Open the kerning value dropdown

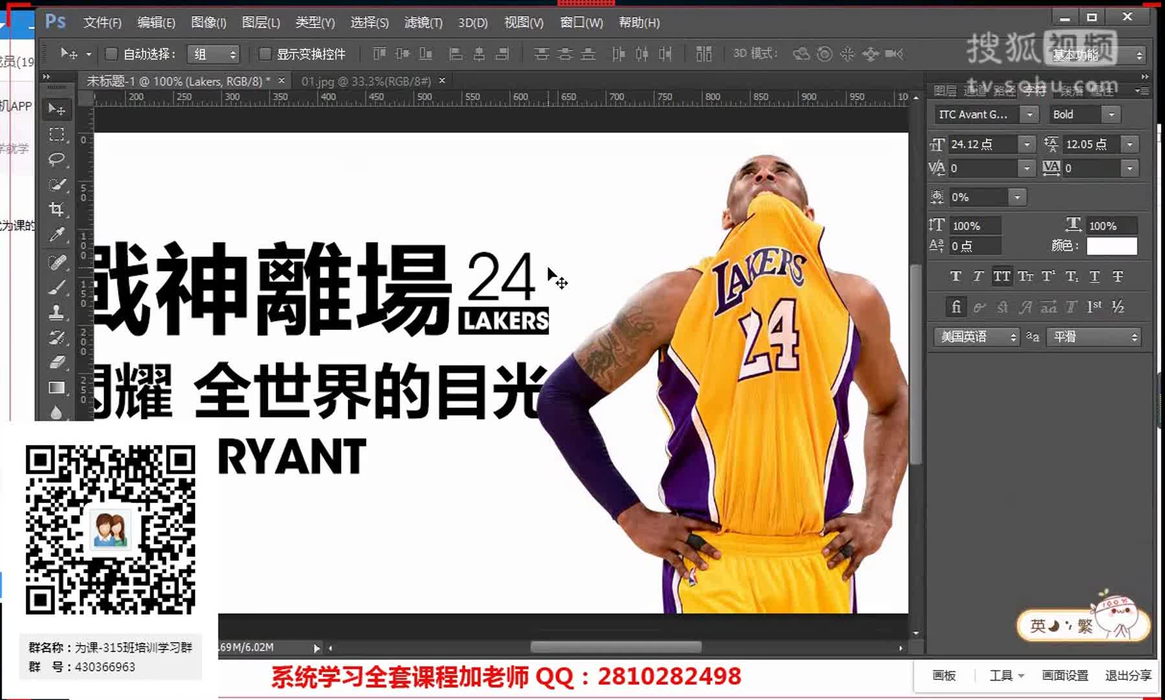pos(1026,168)
